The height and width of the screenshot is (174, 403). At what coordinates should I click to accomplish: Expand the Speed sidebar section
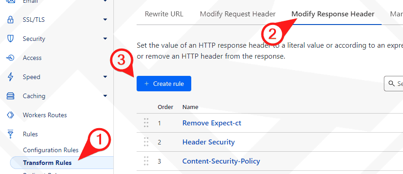pos(105,77)
